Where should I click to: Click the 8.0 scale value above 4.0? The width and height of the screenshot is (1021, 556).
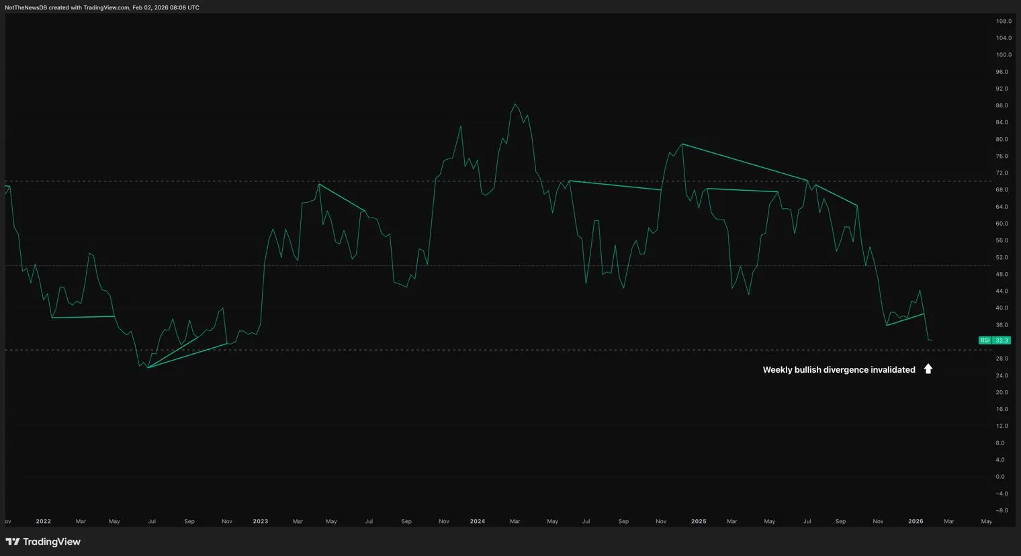1000,443
